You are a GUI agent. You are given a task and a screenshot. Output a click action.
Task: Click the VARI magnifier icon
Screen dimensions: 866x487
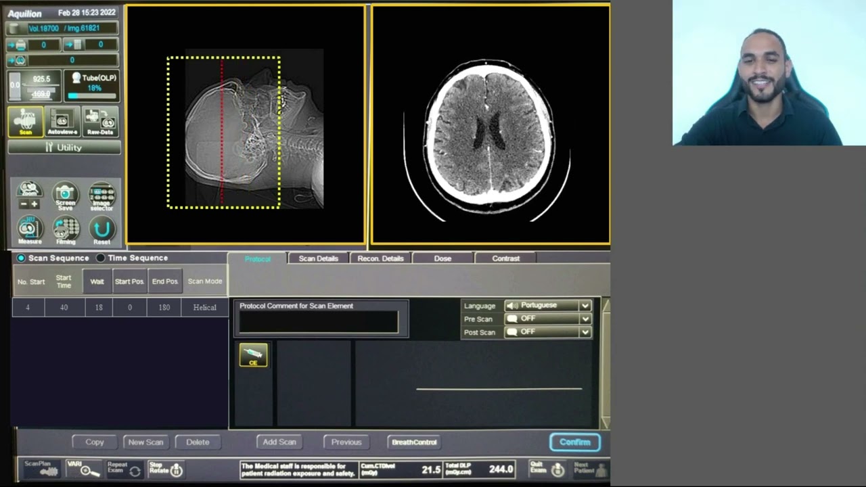(83, 468)
